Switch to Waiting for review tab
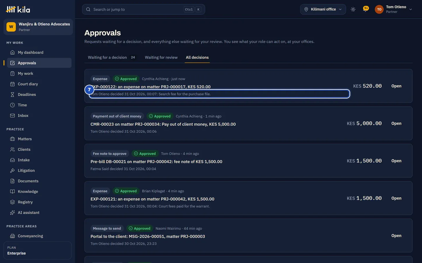 pos(161,57)
